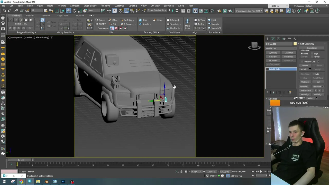329x185 pixels.
Task: Open the Hierarchy command panel tab
Action: [278, 39]
